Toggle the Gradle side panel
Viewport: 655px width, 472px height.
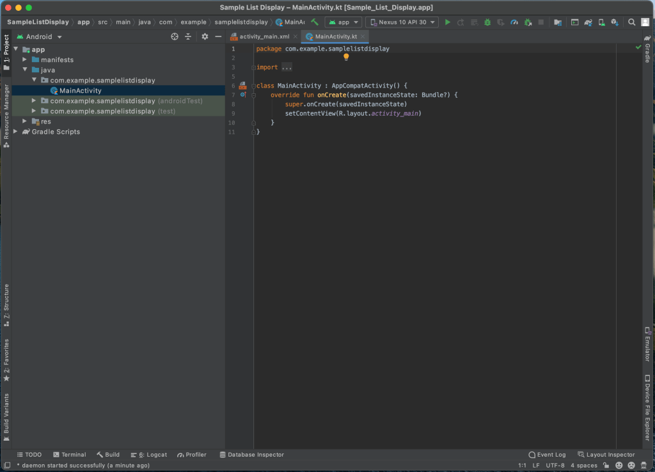(647, 50)
